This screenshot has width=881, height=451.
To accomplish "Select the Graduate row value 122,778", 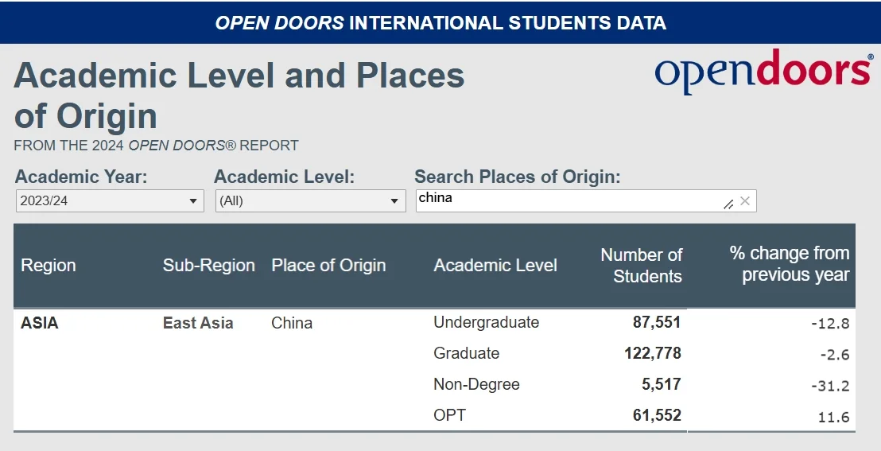I will (x=653, y=353).
